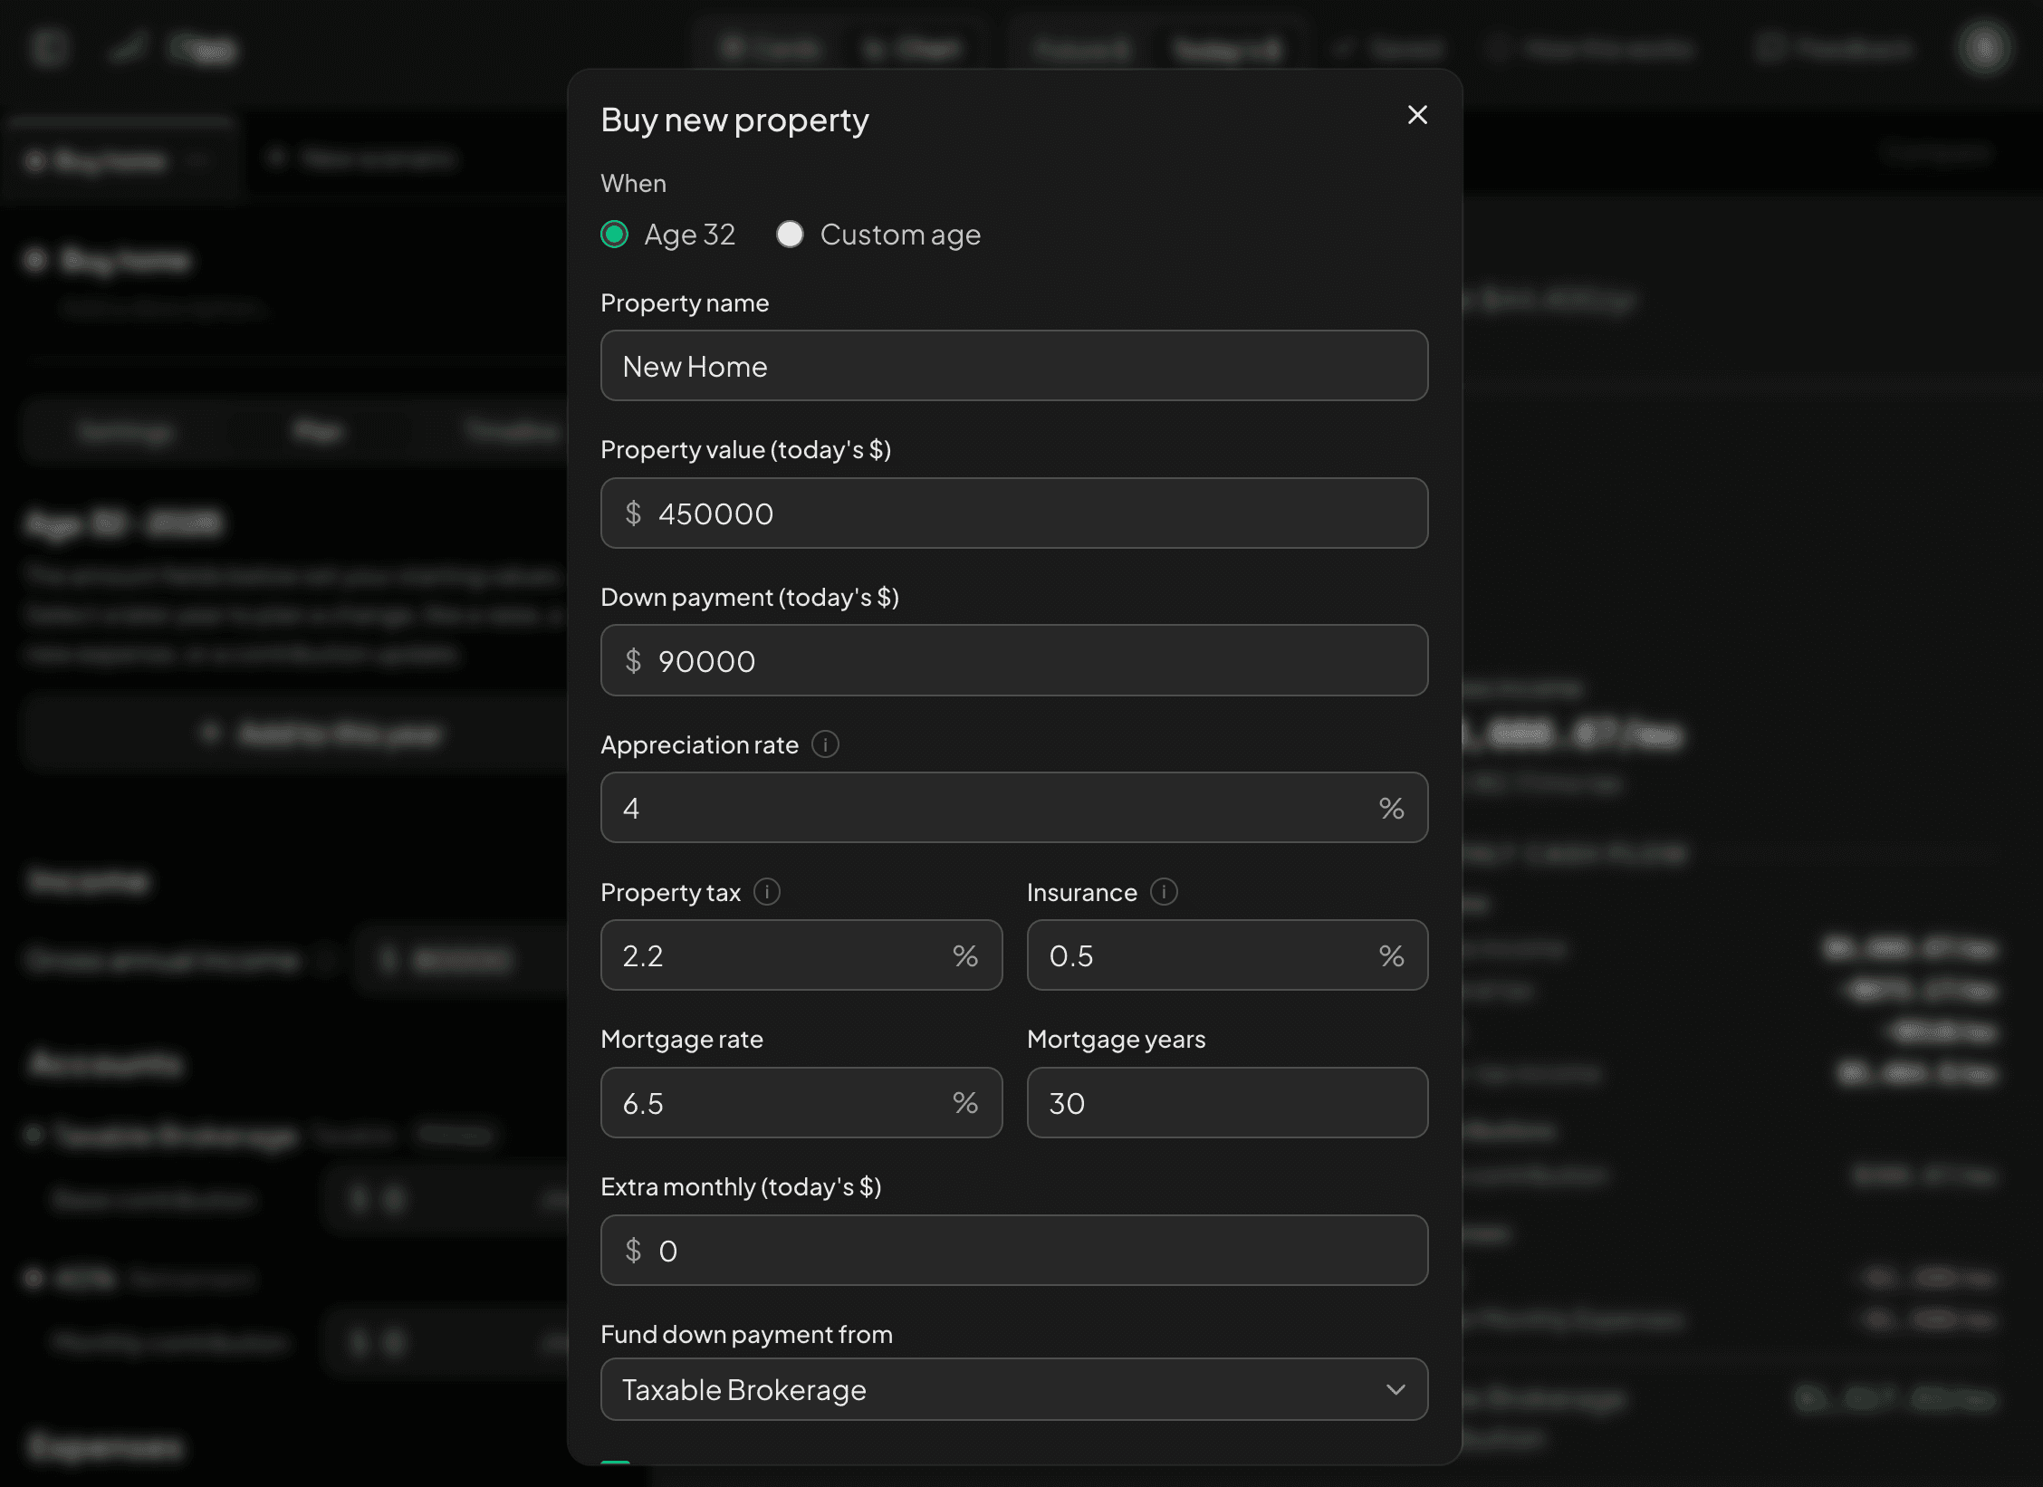Click the Mortgage rate input field
This screenshot has height=1487, width=2043.
point(801,1103)
